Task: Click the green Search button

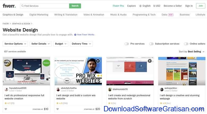Action: pyautogui.click(x=75, y=6)
